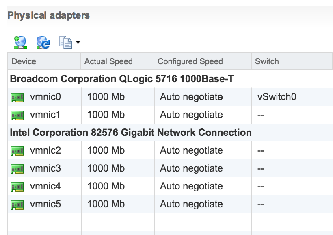Select the vmnic3 device name

45,168
